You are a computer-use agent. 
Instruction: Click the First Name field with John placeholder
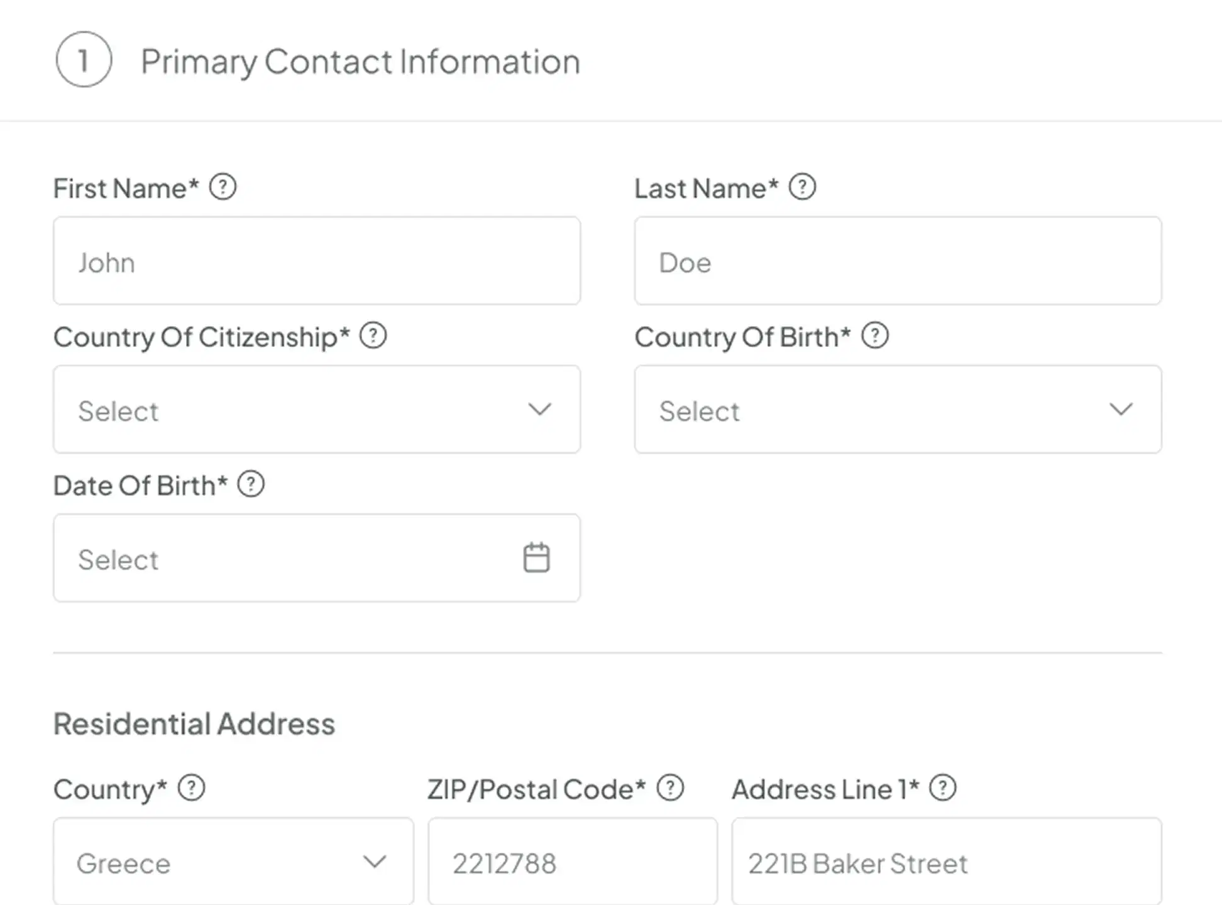pyautogui.click(x=316, y=261)
